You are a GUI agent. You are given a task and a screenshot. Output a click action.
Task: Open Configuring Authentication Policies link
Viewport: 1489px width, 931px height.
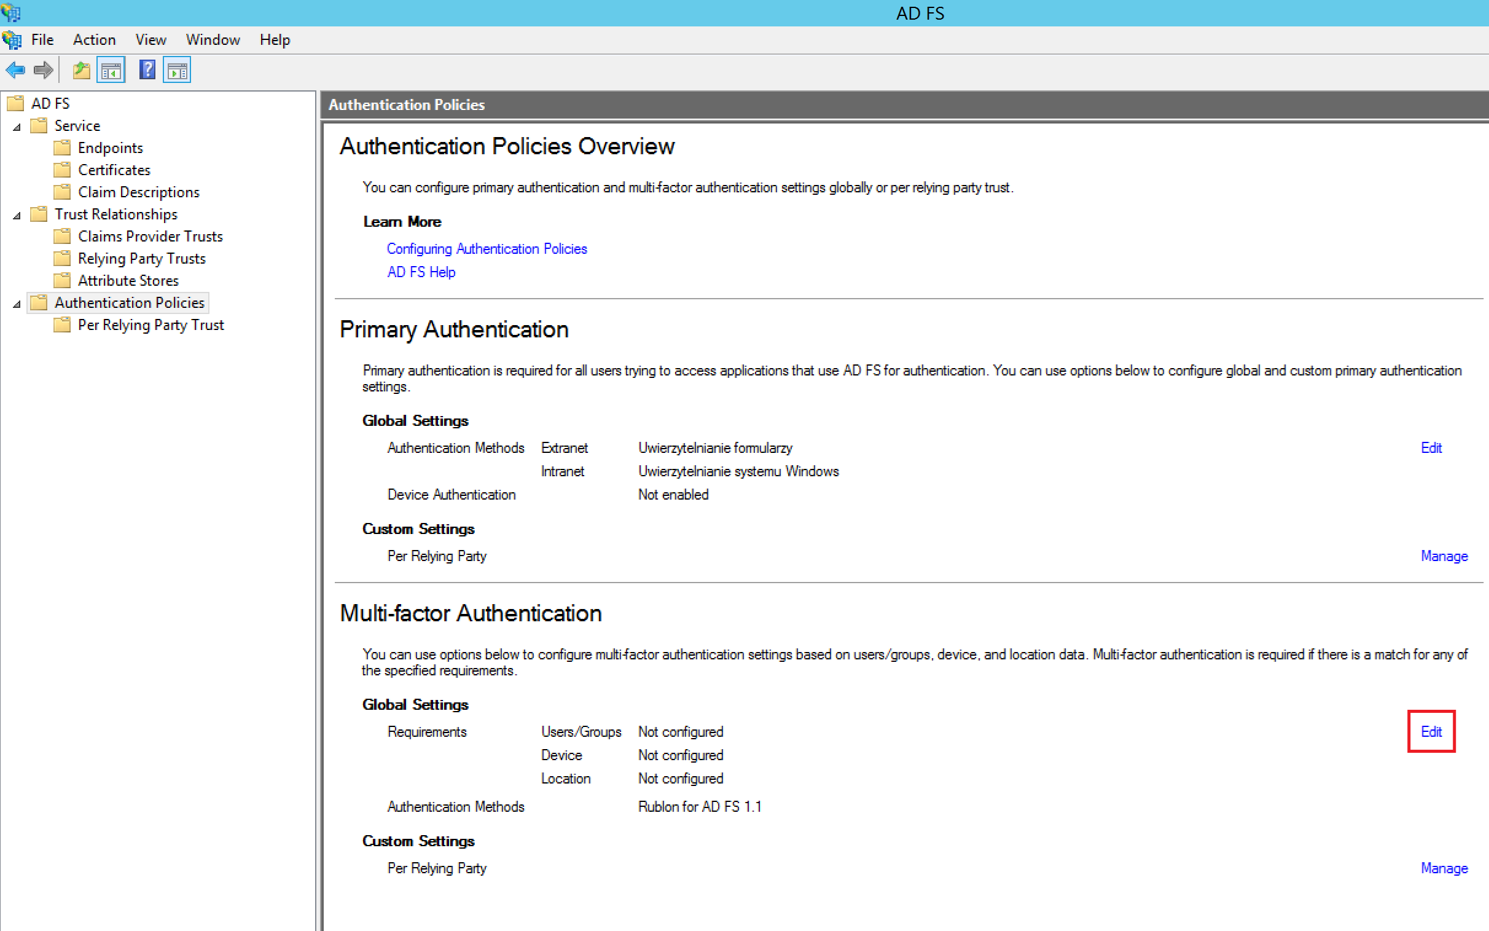click(487, 249)
